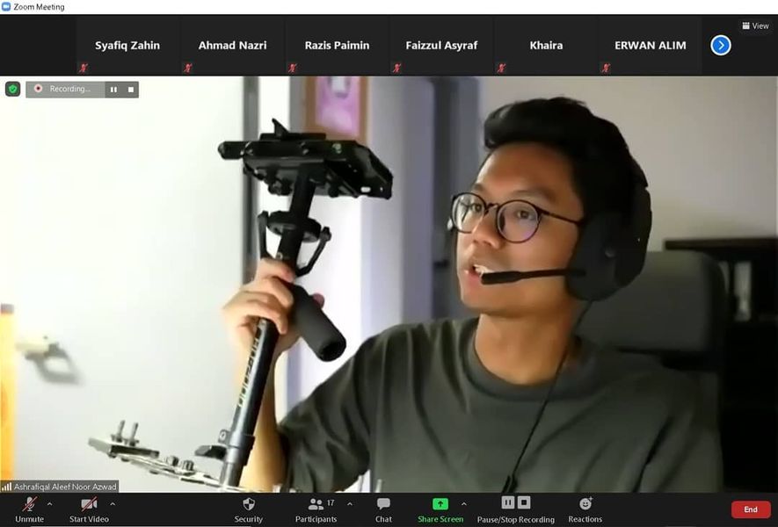The height and width of the screenshot is (527, 778).
Task: Open the Chat panel
Action: [383, 509]
